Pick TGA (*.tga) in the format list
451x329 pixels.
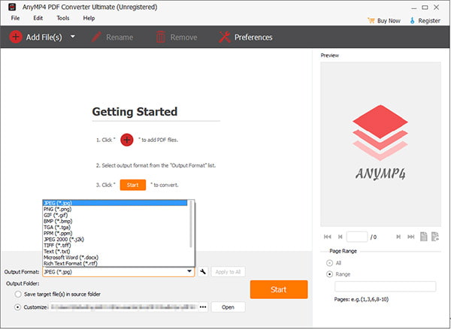pos(115,227)
